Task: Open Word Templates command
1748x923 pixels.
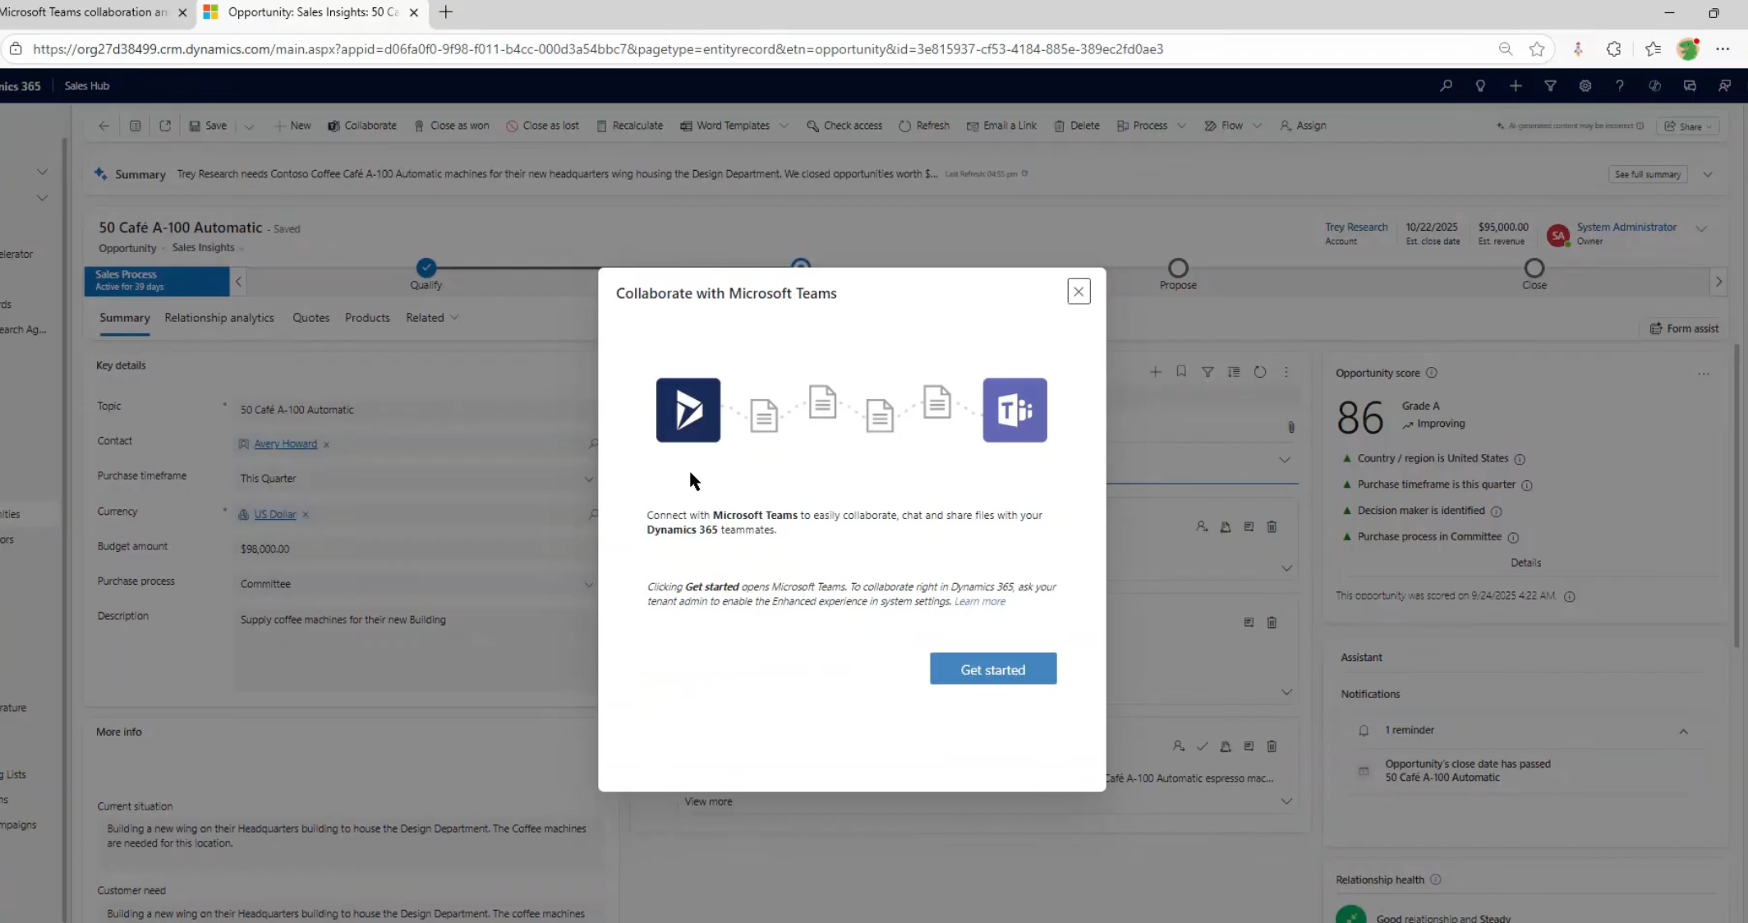Action: [725, 126]
